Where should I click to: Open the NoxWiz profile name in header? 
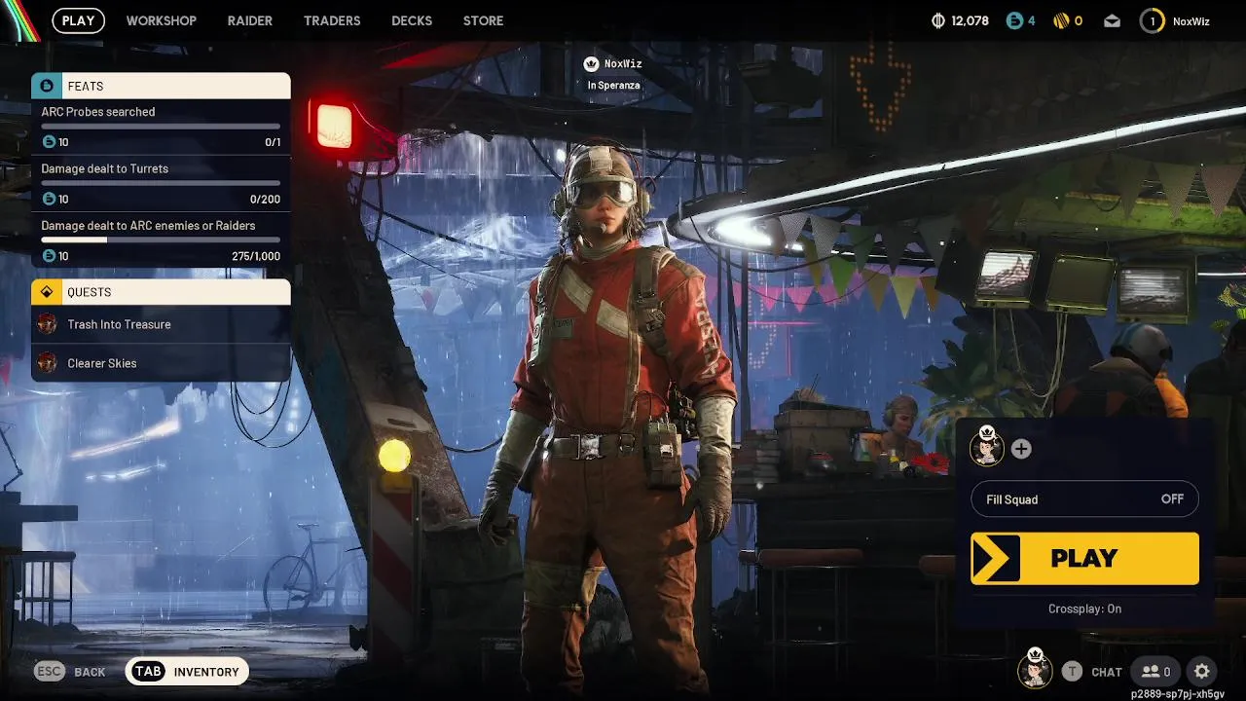click(x=1191, y=20)
